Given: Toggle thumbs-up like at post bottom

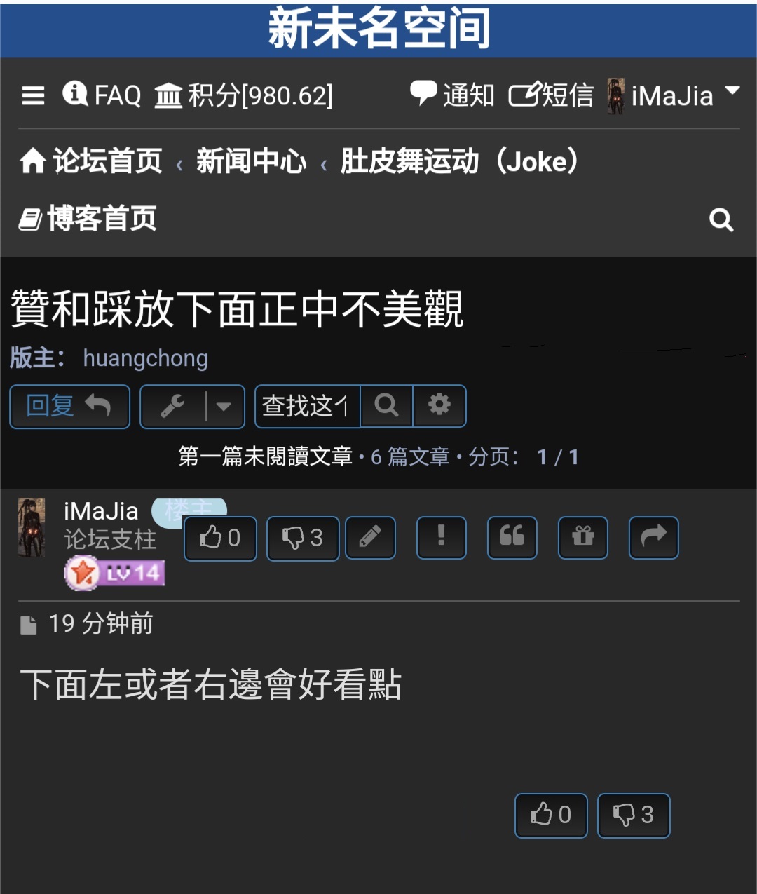Looking at the screenshot, I should pyautogui.click(x=551, y=815).
